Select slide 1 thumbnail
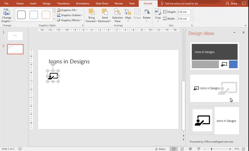249x151 pixels. click(15, 36)
